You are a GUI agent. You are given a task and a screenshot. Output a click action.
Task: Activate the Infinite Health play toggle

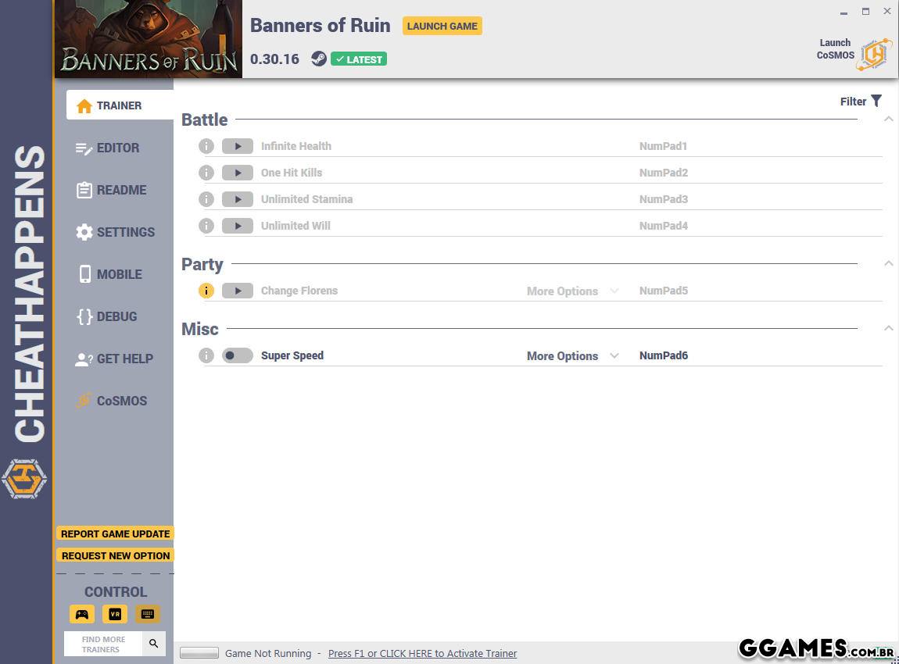(x=237, y=146)
